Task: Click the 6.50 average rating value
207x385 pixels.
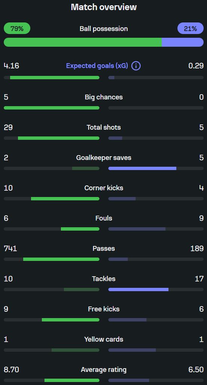Action: (x=196, y=370)
